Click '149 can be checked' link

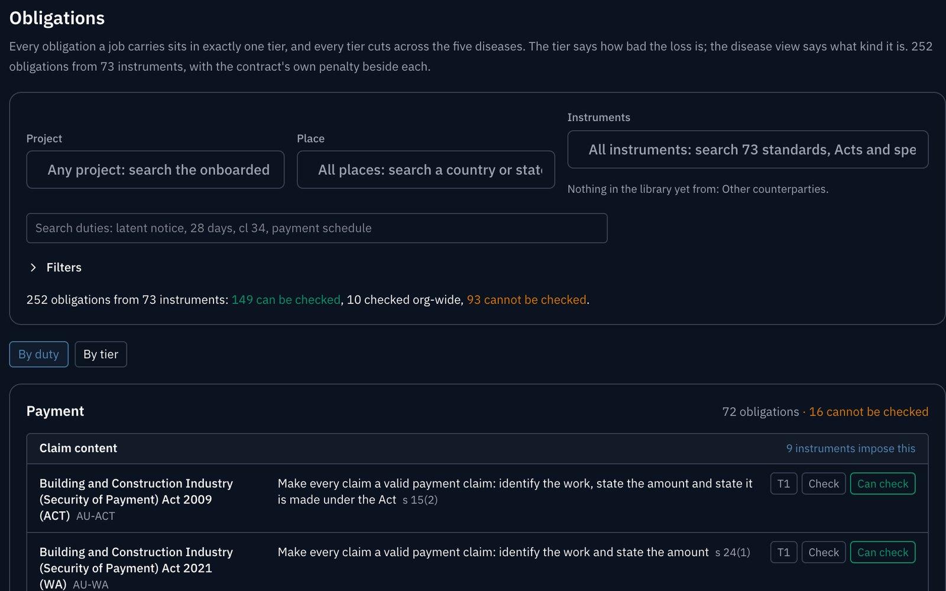(286, 300)
